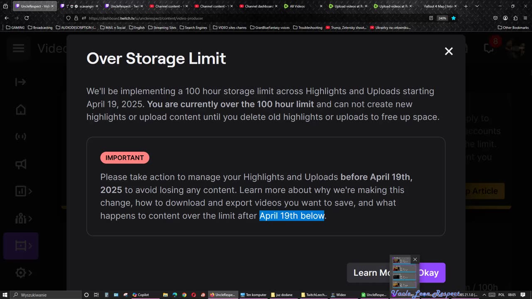Image resolution: width=532 pixels, height=299 pixels.
Task: Open the Task View taskbar icon
Action: tap(96, 295)
